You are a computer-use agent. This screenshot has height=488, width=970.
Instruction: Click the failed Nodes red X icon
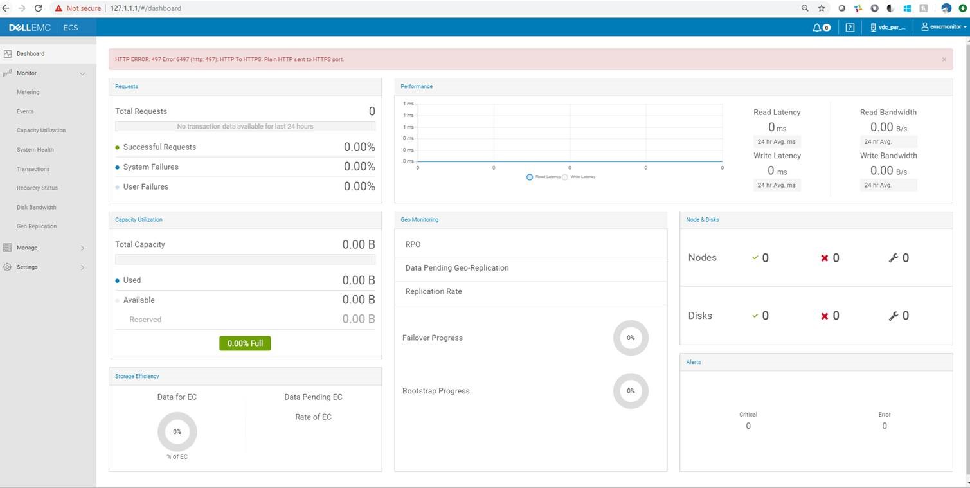[825, 258]
